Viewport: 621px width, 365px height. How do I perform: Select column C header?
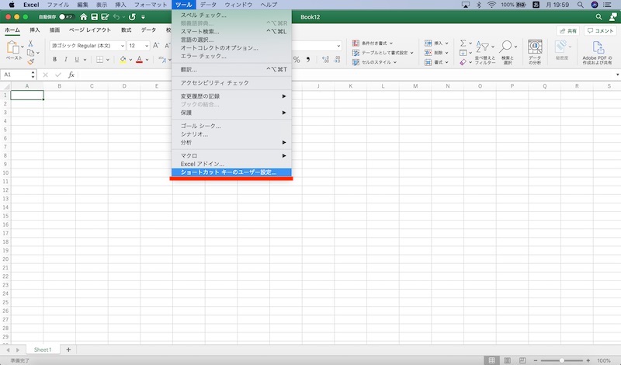coord(92,86)
